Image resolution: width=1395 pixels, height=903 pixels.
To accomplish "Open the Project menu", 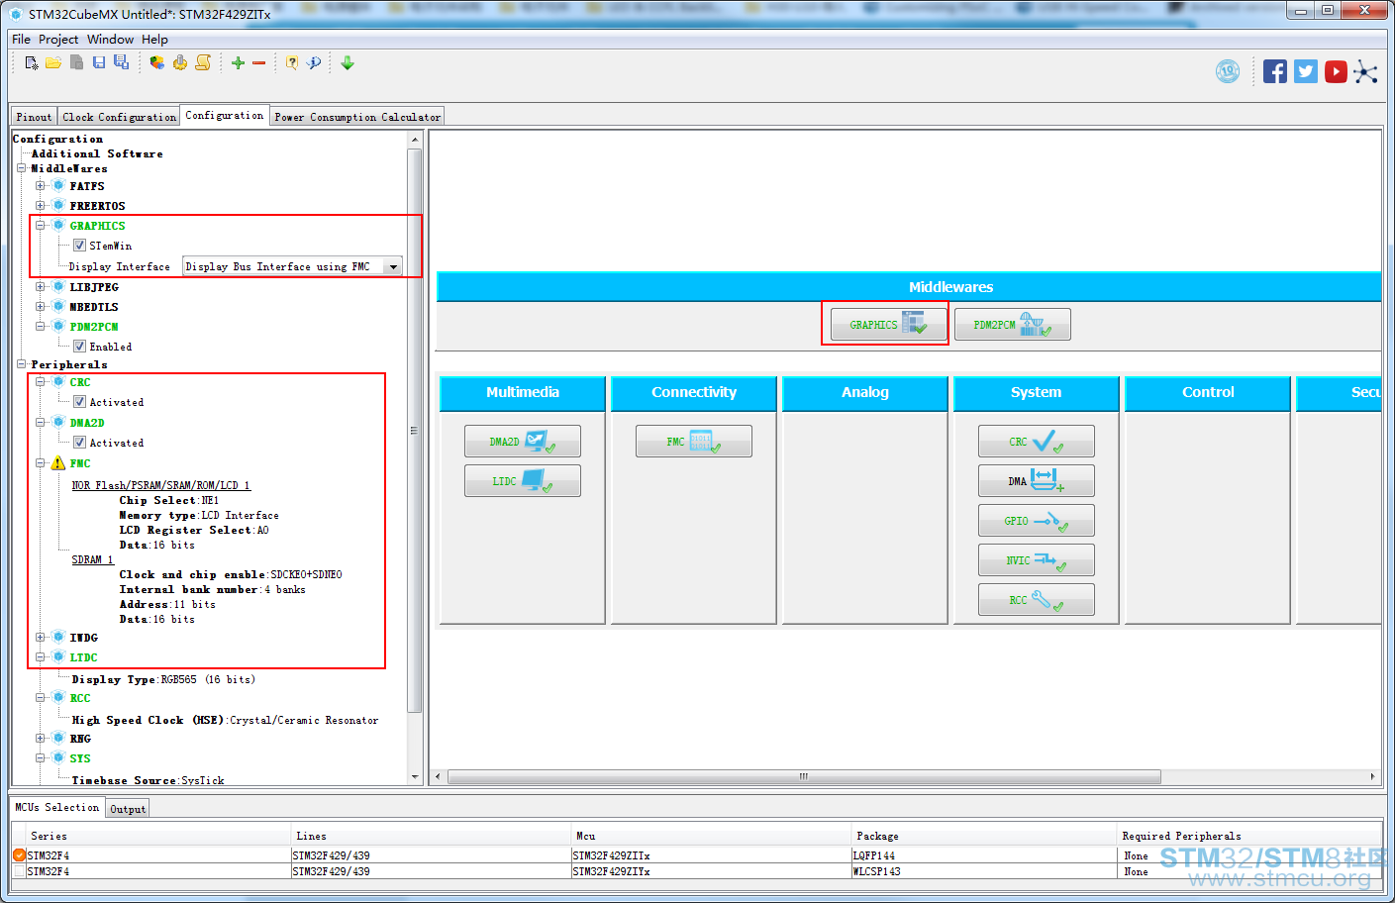I will (58, 40).
